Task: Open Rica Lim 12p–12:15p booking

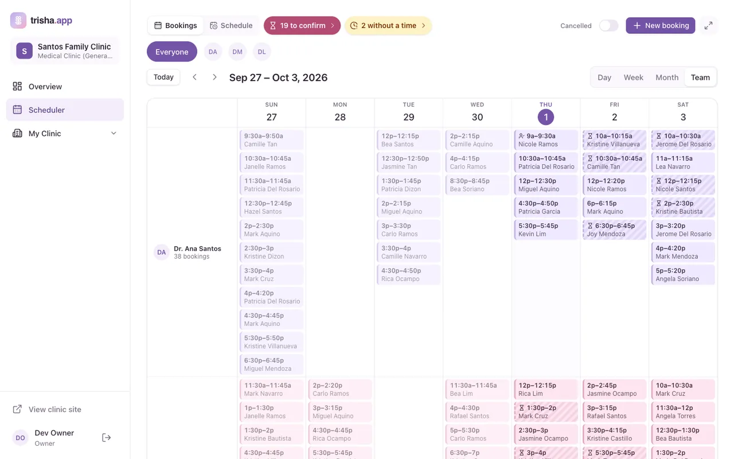Action: 546,390
